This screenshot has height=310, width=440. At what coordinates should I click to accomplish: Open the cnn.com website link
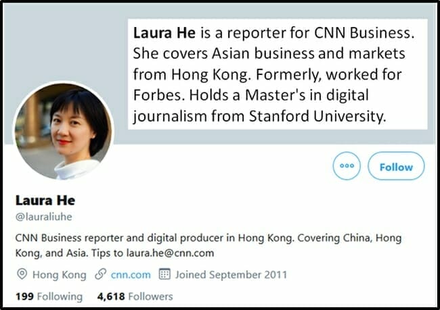click(131, 275)
